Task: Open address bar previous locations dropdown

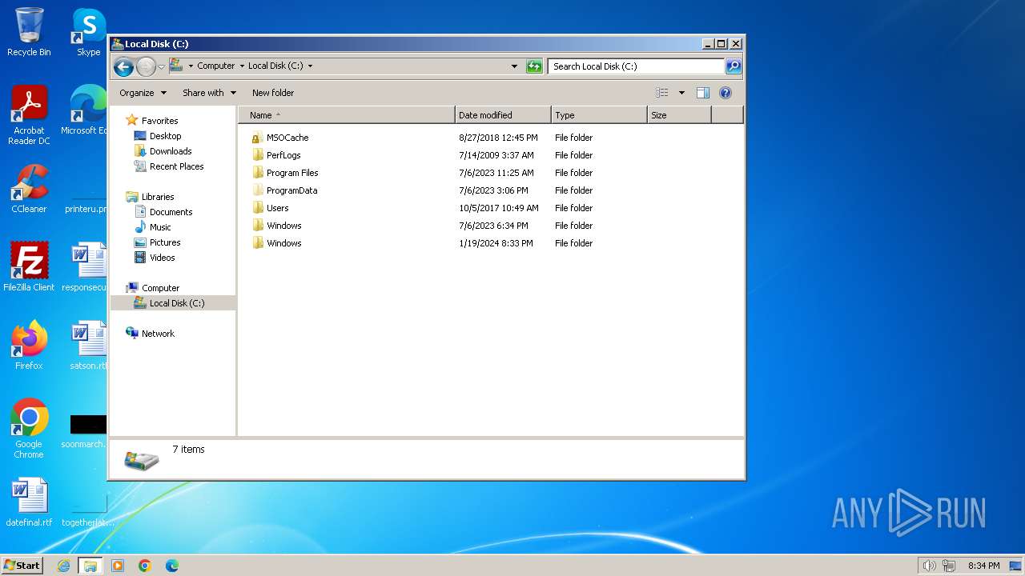Action: 514,66
